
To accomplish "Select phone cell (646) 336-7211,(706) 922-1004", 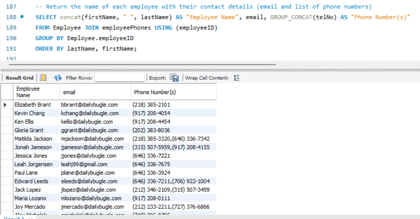I will pyautogui.click(x=174, y=181).
